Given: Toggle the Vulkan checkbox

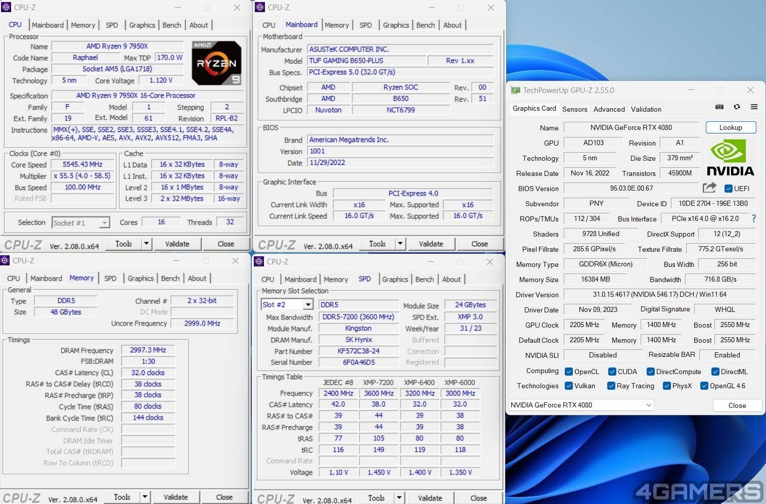Looking at the screenshot, I should pos(569,386).
